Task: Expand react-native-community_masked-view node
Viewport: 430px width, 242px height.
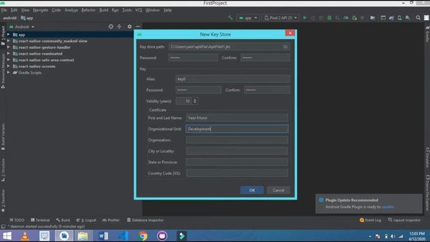Action: (8, 41)
